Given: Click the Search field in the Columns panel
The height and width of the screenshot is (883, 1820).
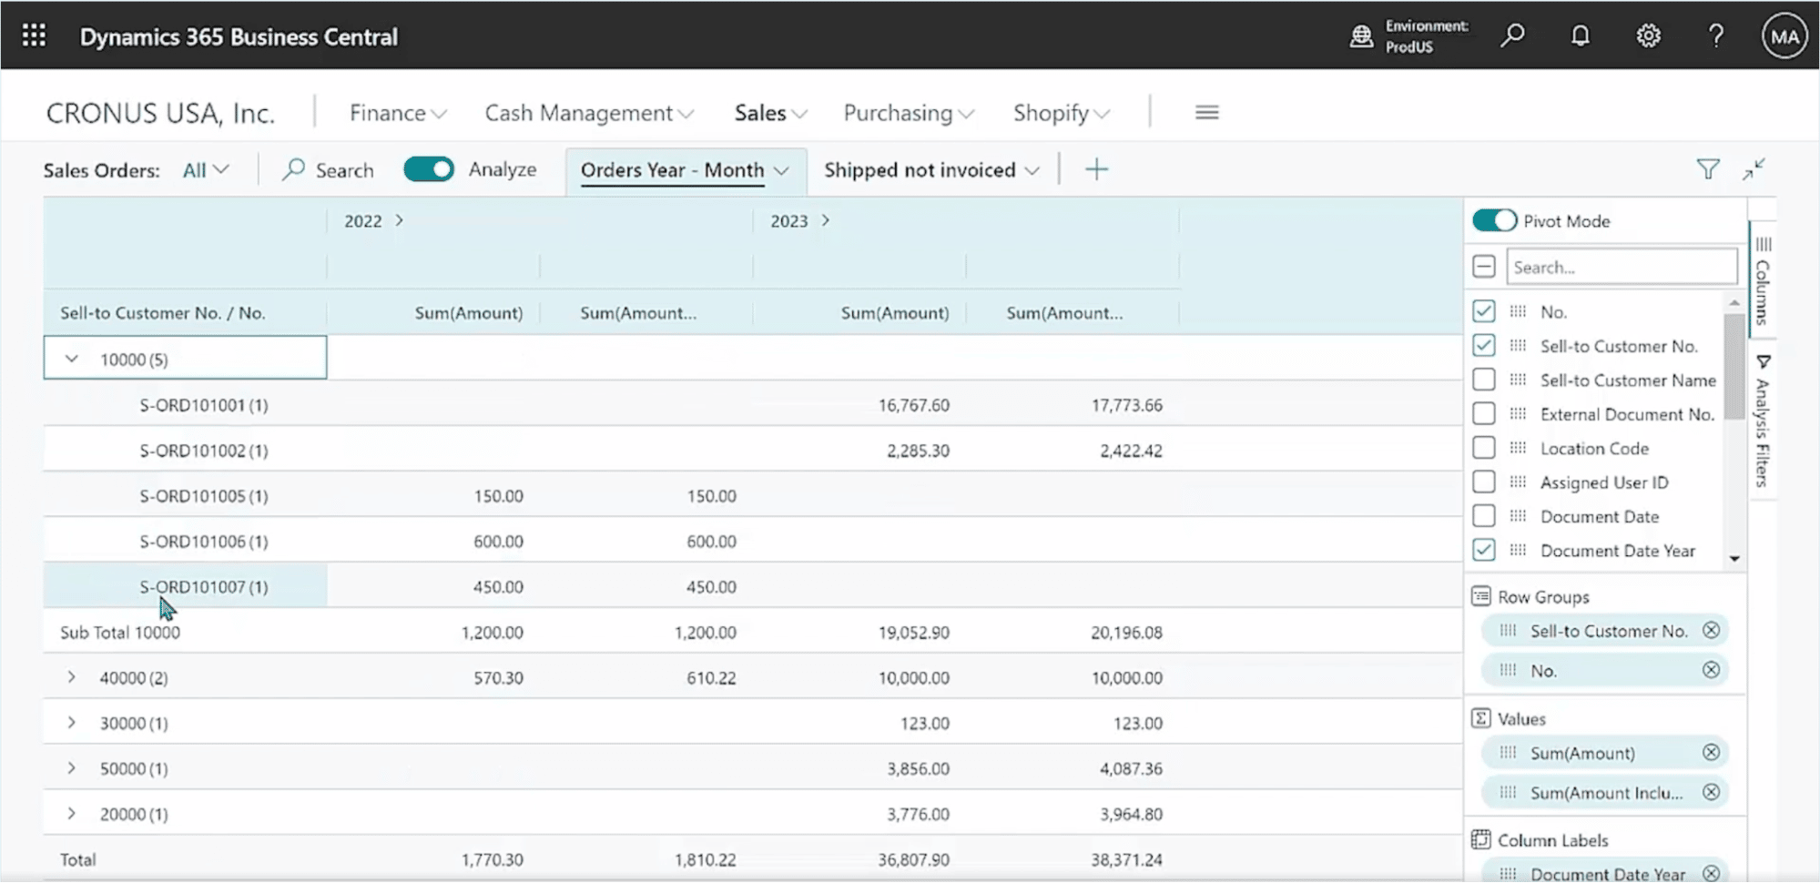Looking at the screenshot, I should point(1622,266).
